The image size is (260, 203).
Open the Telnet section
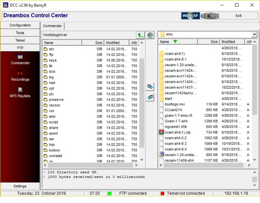[x=20, y=41]
